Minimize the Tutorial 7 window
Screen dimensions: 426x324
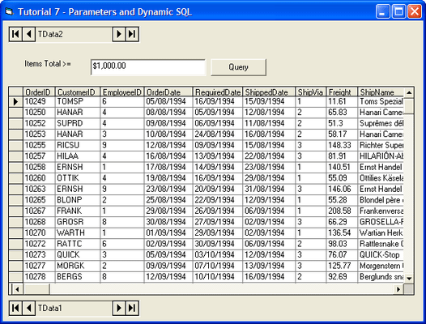pos(383,11)
